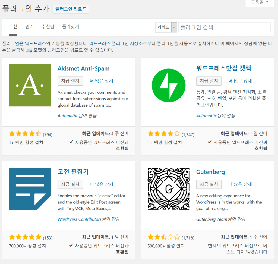The width and height of the screenshot is (278, 264).
Task: Open 더 많은 상세 for Jetpack
Action: tap(240, 81)
